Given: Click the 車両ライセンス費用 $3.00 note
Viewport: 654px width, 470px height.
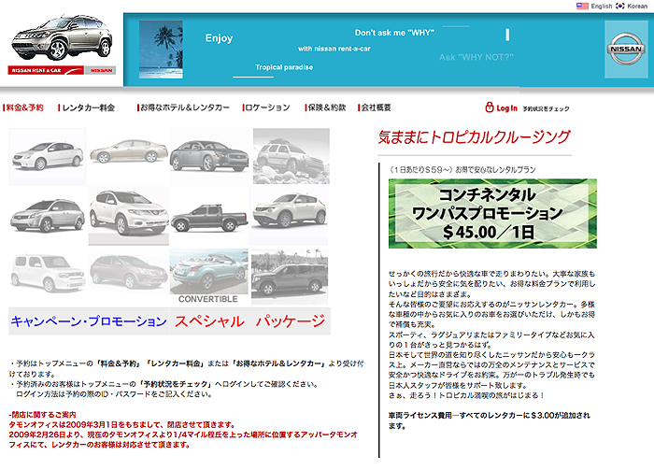Looking at the screenshot, I should 490,420.
